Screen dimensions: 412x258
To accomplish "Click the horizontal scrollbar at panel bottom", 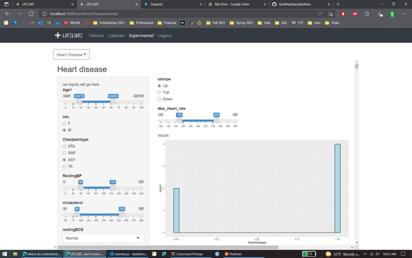I will coord(168,247).
